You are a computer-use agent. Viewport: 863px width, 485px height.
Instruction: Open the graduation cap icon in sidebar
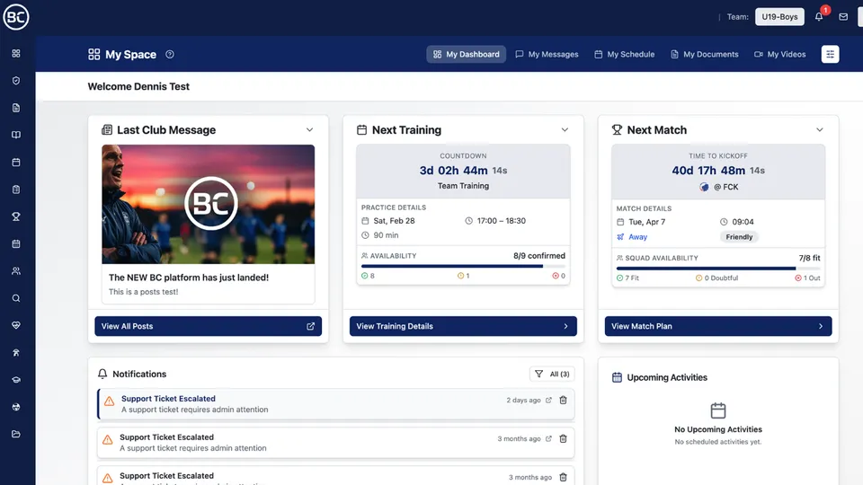(x=16, y=380)
